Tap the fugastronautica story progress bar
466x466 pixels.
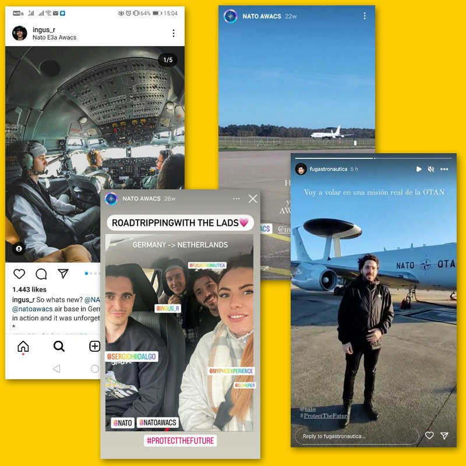click(x=373, y=158)
